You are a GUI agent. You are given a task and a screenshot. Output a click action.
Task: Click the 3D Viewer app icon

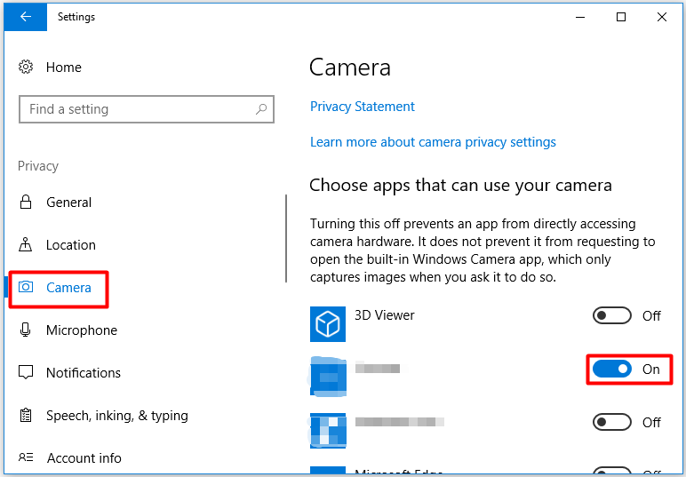point(328,324)
